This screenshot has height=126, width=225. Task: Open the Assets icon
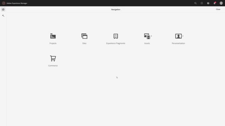pos(147,36)
